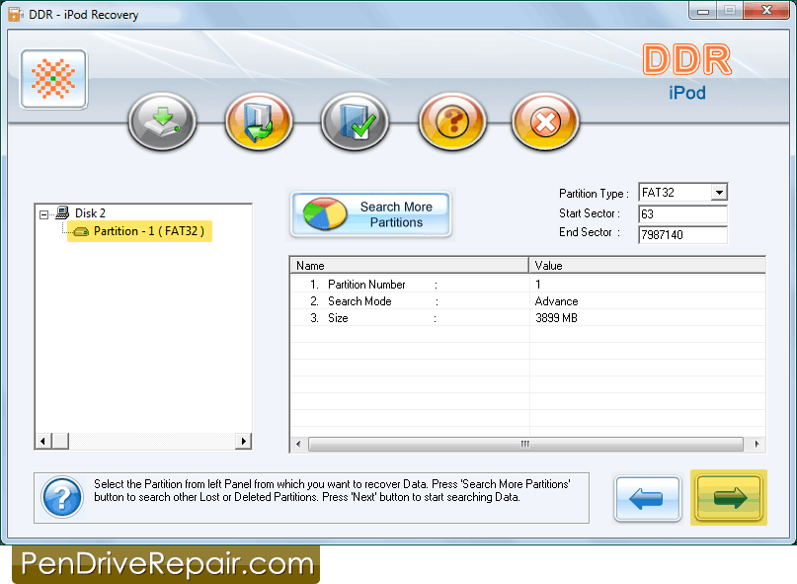Select the Size row
This screenshot has width=797, height=584.
(x=527, y=317)
